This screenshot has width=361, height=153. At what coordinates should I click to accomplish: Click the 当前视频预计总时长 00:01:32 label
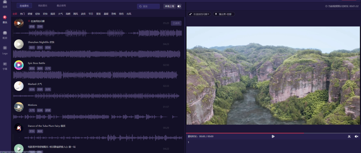pos(342,6)
